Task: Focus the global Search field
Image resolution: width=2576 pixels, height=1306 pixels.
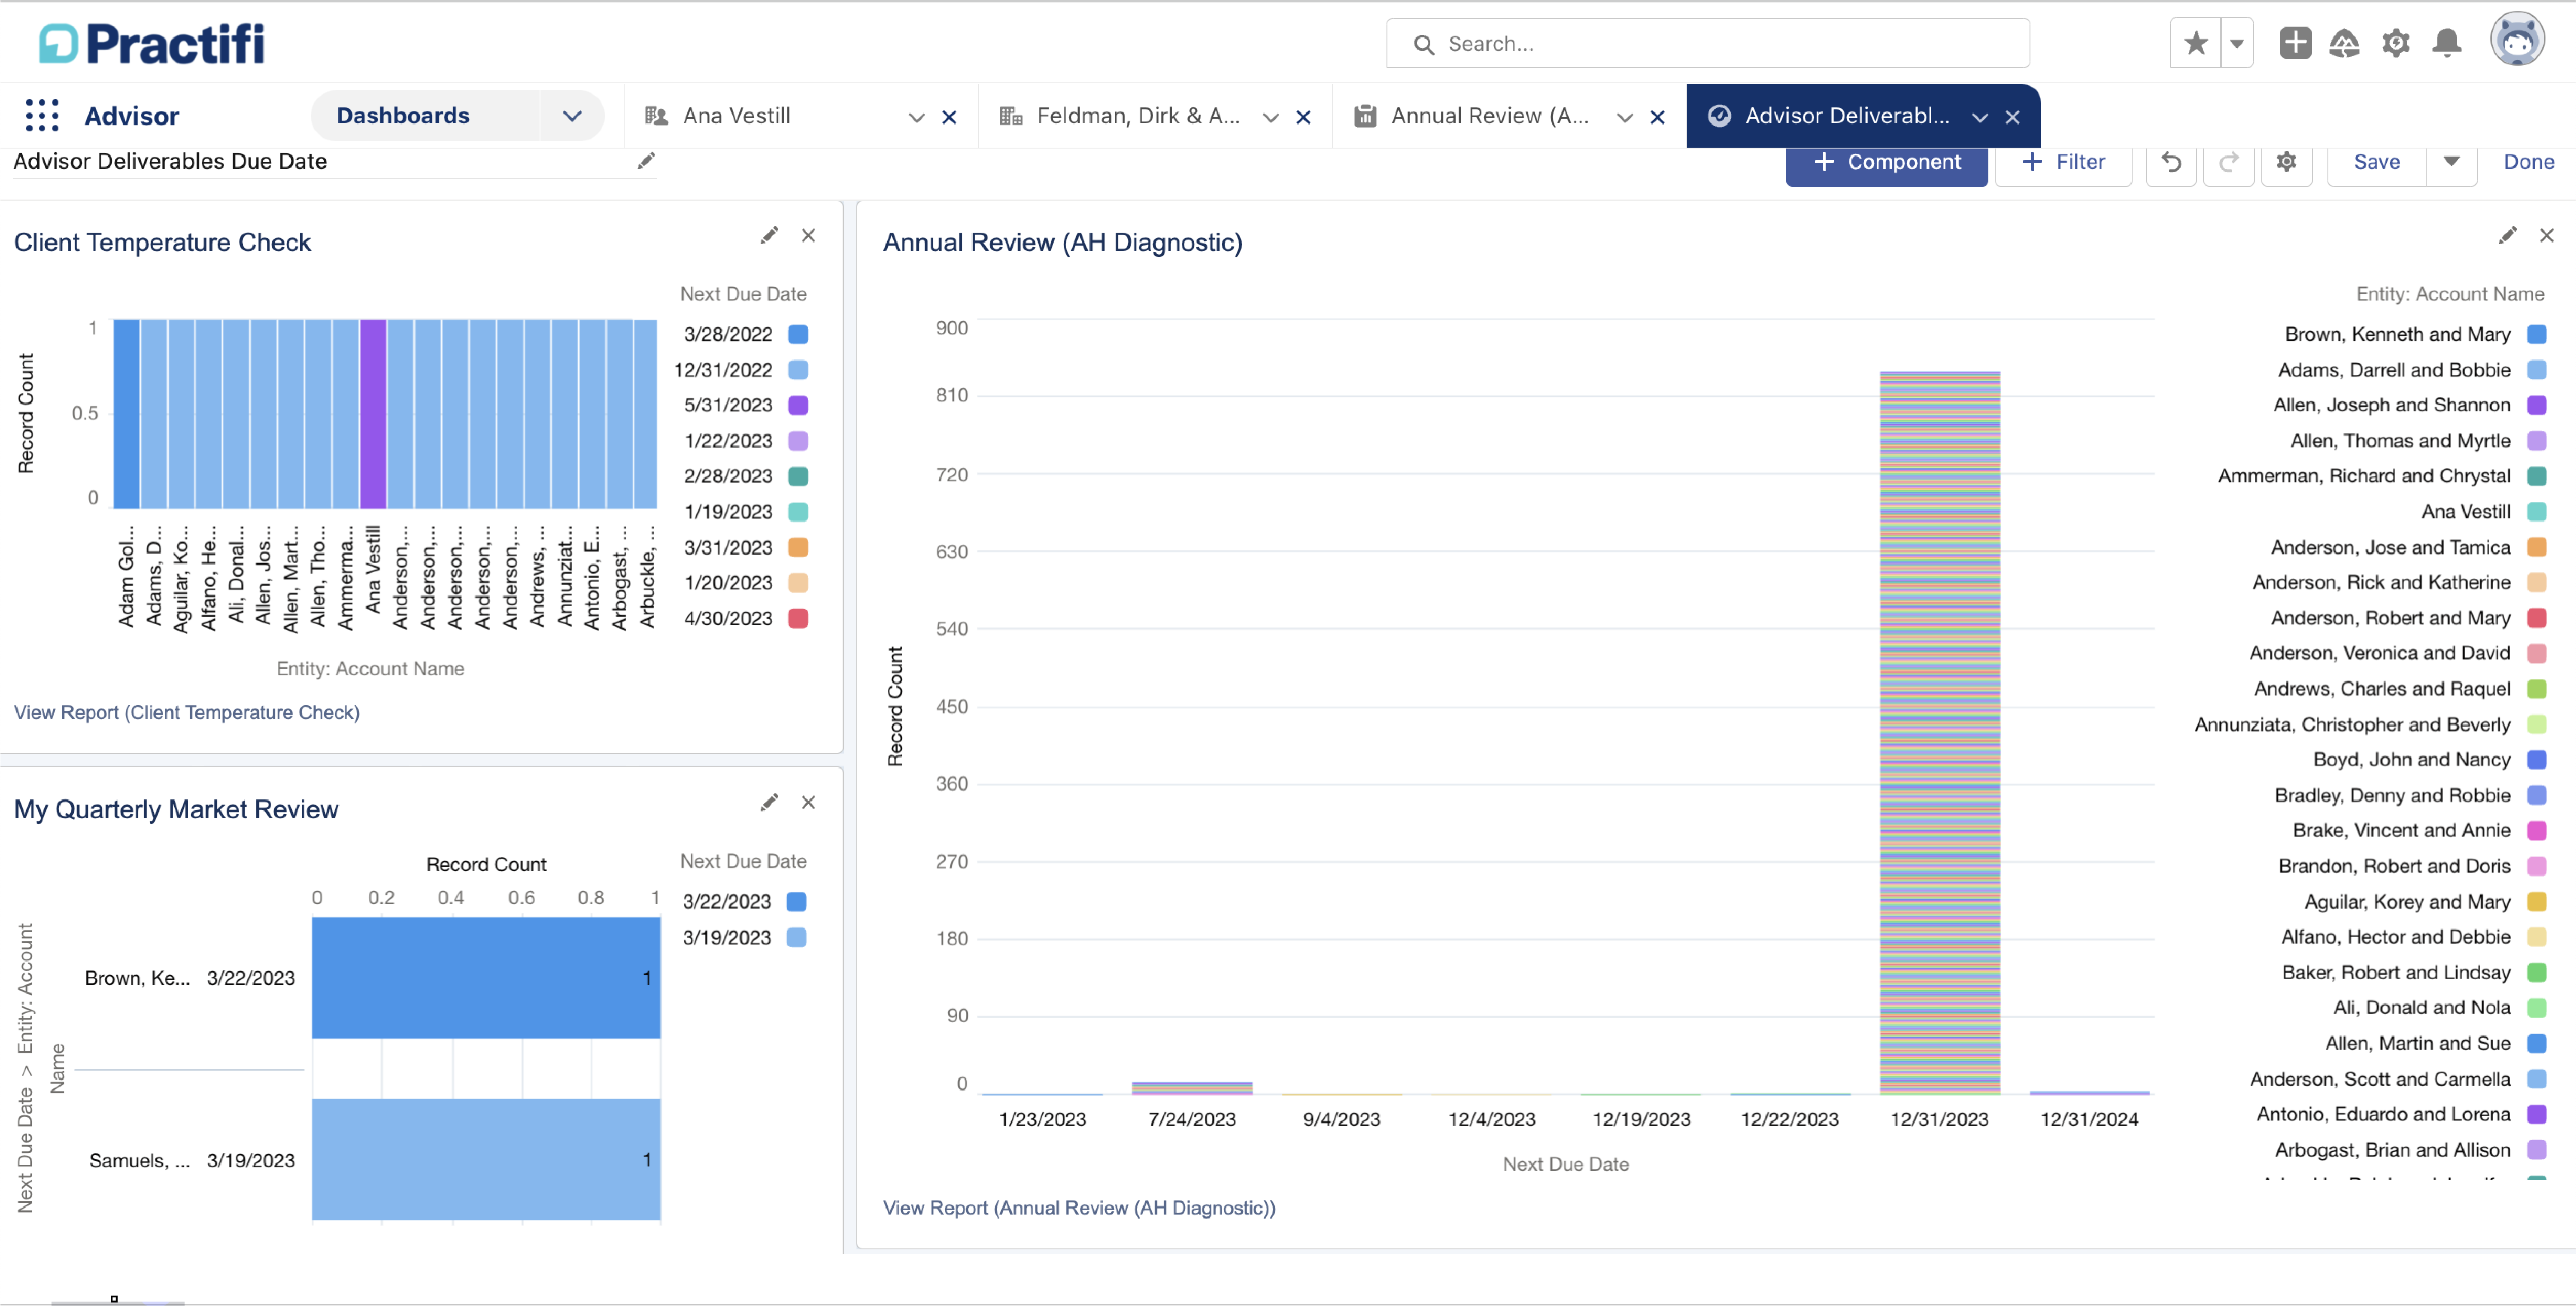Action: pyautogui.click(x=1707, y=43)
